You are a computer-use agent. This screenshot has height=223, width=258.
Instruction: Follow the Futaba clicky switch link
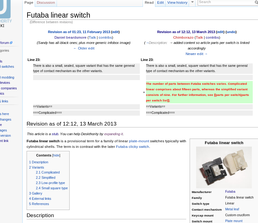click(x=132, y=147)
